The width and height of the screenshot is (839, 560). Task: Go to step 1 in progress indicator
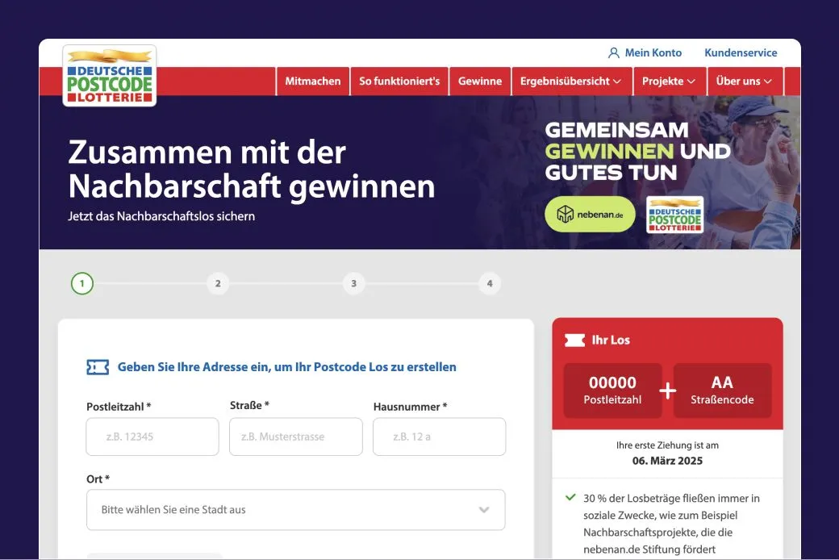(x=81, y=283)
